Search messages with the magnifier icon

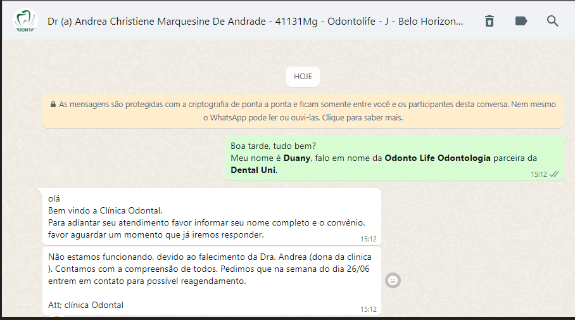pyautogui.click(x=552, y=21)
